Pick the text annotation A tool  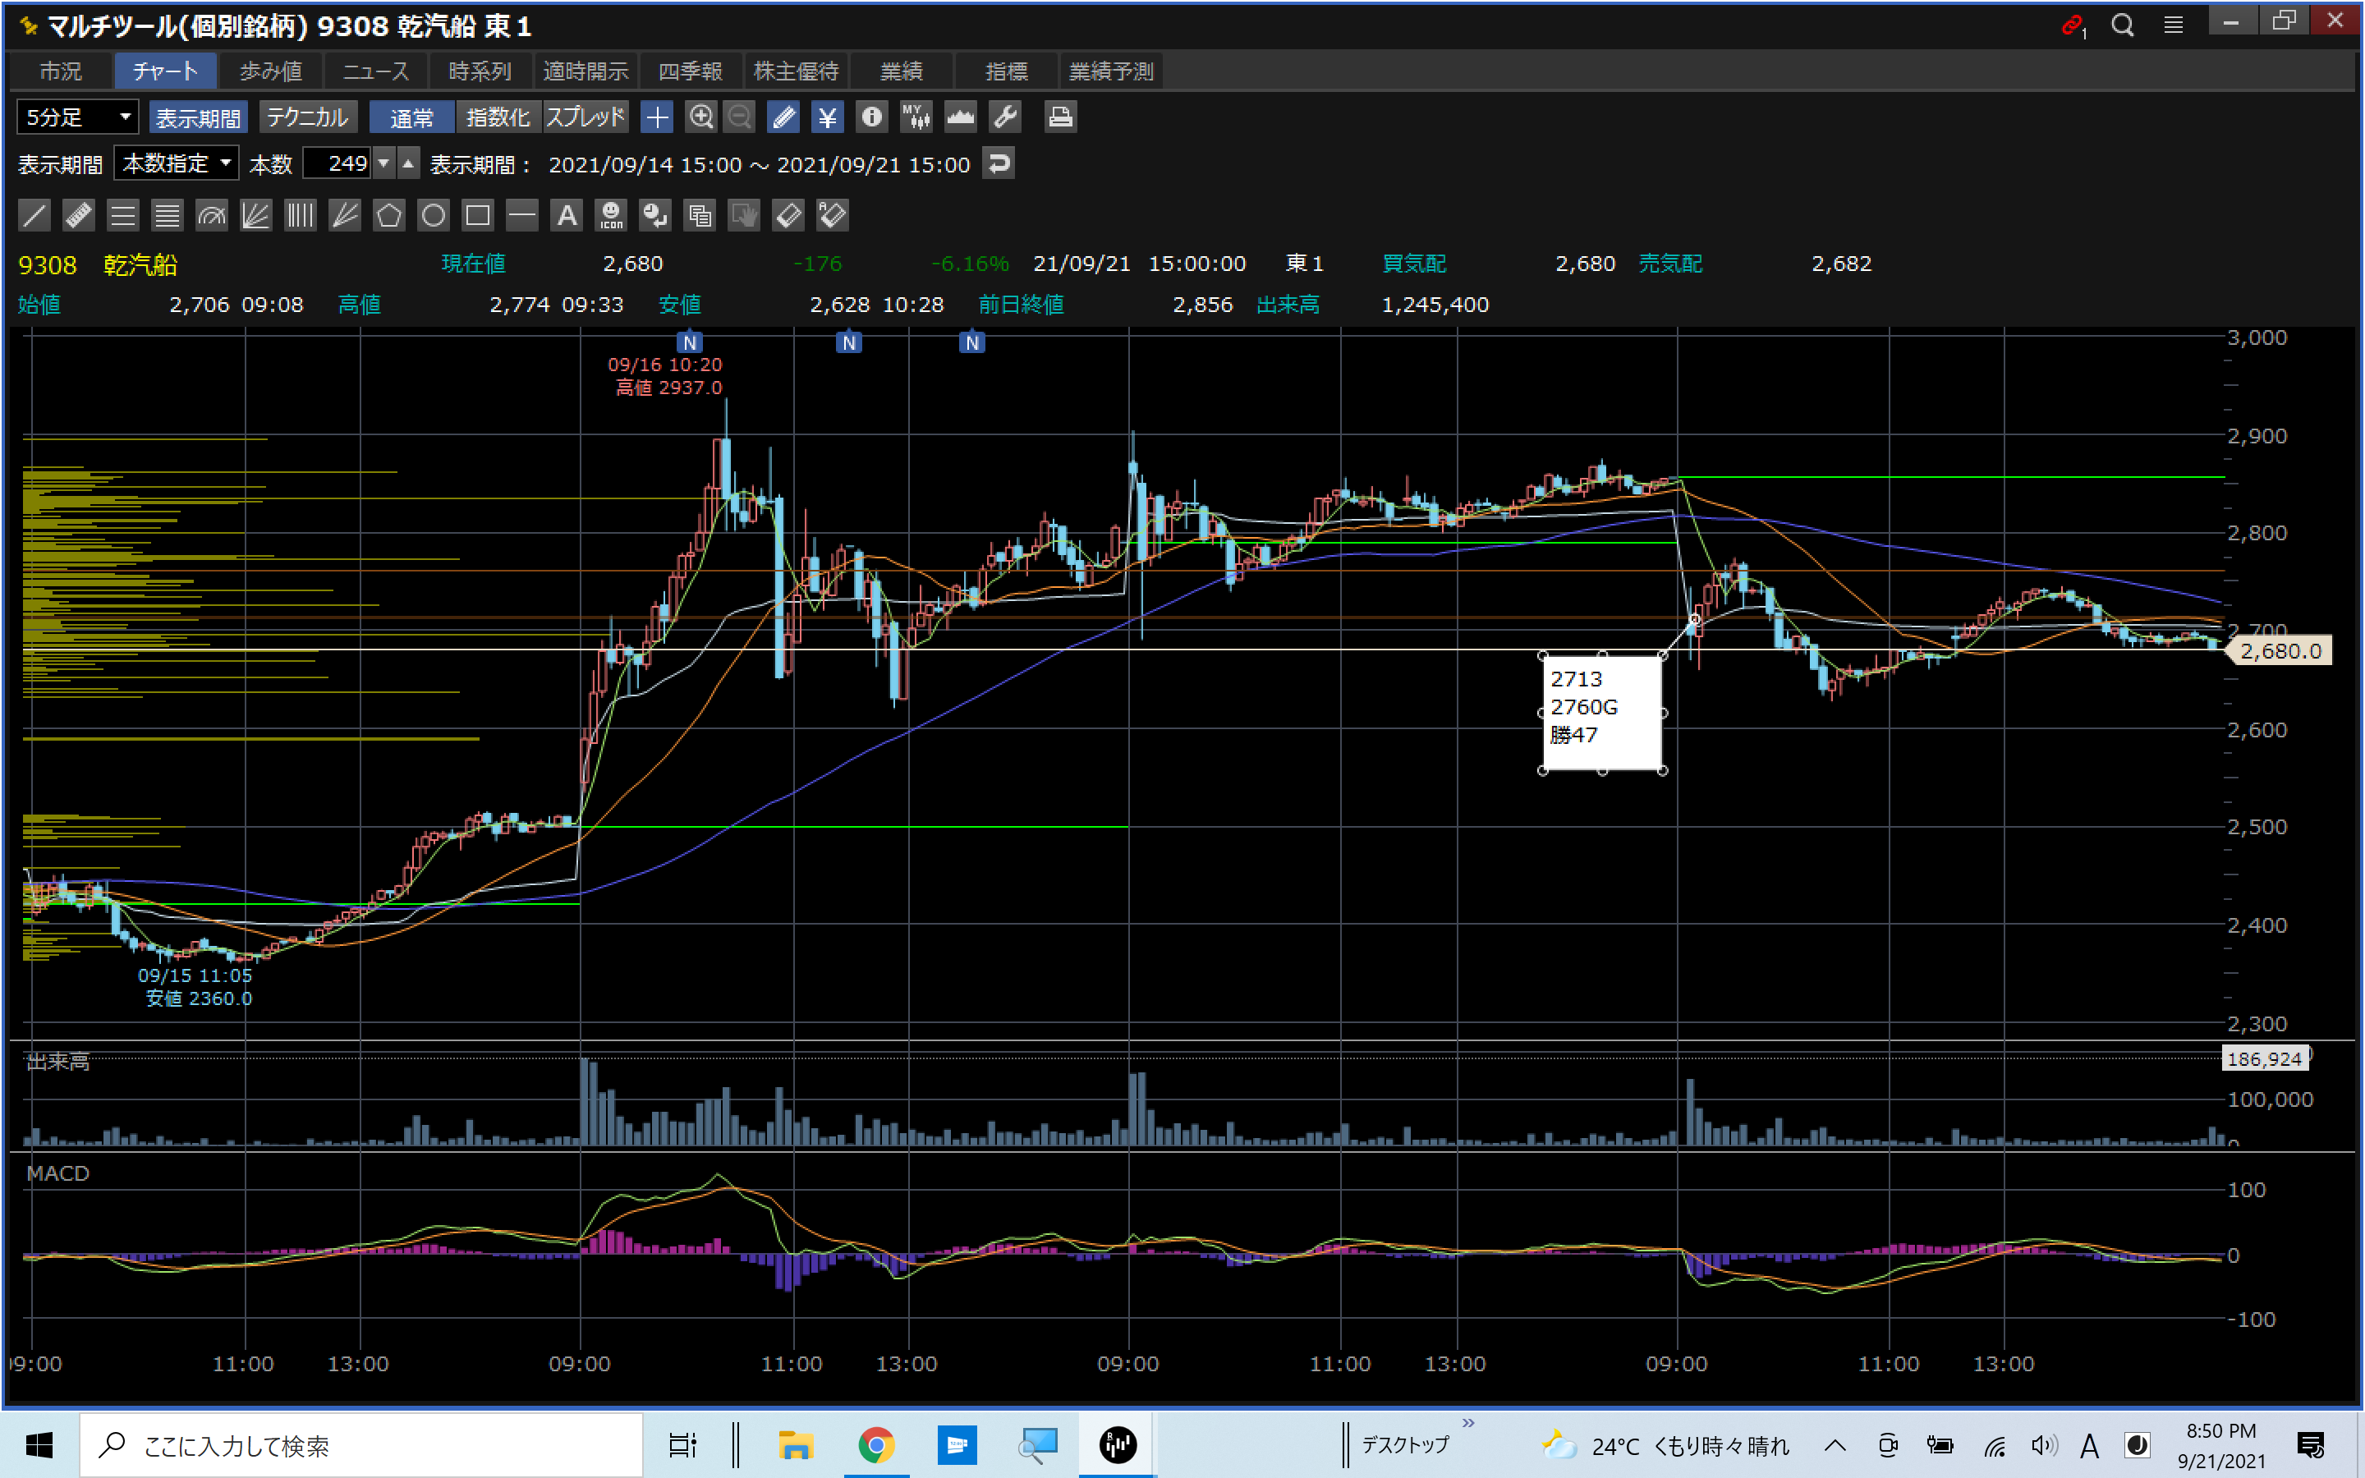(567, 215)
